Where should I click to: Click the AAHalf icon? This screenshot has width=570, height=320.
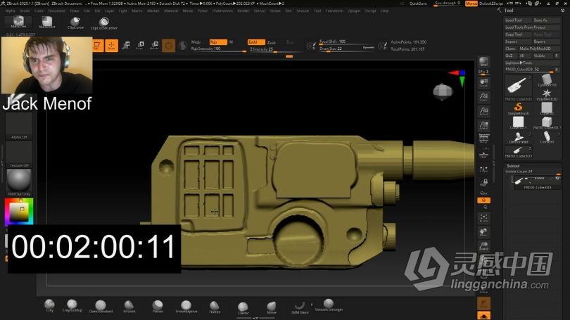(x=484, y=125)
